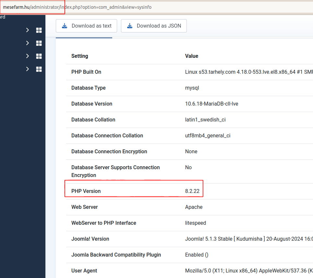Viewport: 313px width, 278px height.
Task: Click the third dashboard grid icon in sidebar
Action: point(39,56)
